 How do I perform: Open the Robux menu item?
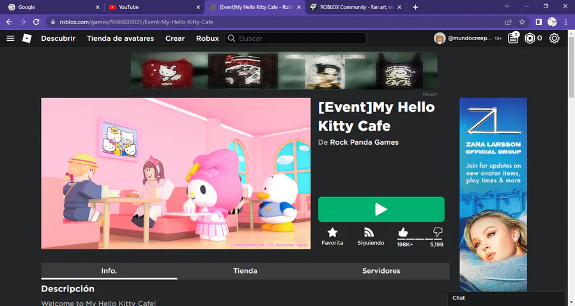pyautogui.click(x=207, y=38)
